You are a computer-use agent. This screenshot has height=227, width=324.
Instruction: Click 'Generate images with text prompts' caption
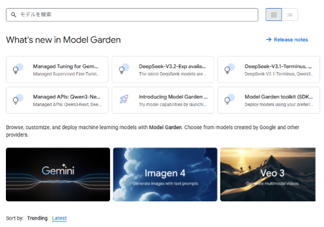click(165, 183)
